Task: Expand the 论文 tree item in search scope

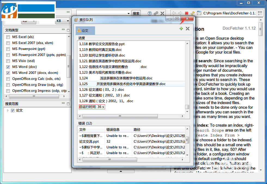Action: (7, 110)
